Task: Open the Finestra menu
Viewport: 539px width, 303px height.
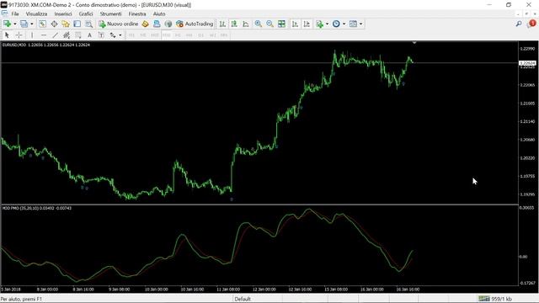Action: [137, 13]
